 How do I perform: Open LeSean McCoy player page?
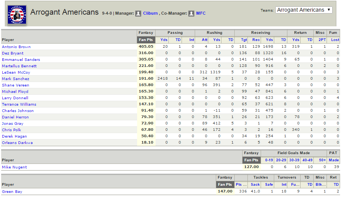(16, 73)
